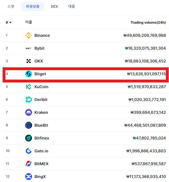Switch to the DEX tab

(x=54, y=7)
